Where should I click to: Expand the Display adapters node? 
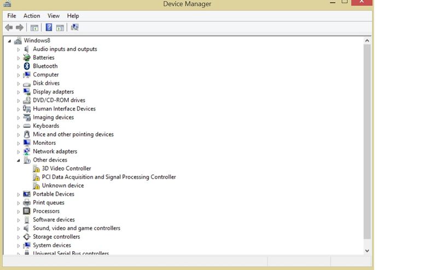(x=18, y=92)
